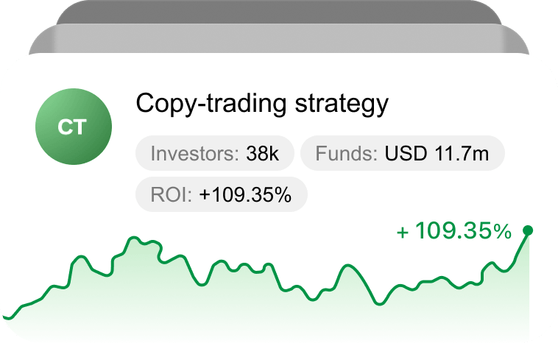Click the chart's deepest dip near the middle
This screenshot has height=343, width=558.
point(380,303)
